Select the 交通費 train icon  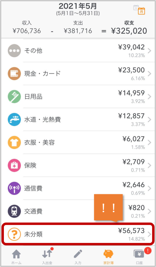(14, 211)
